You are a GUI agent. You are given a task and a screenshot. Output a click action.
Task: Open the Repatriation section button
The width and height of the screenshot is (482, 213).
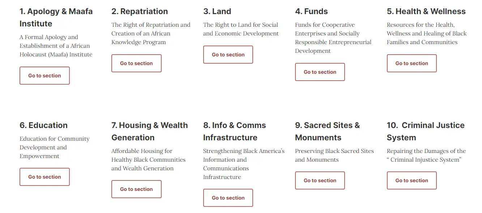136,63
